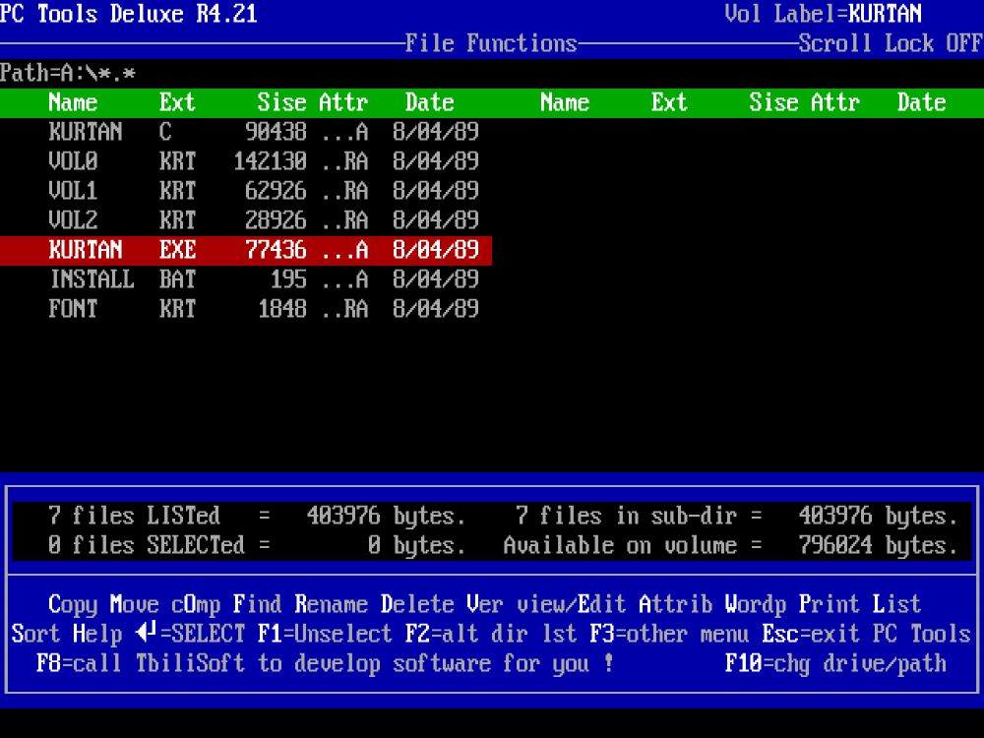Open the view/Edit command
This screenshot has width=984, height=738.
571,604
